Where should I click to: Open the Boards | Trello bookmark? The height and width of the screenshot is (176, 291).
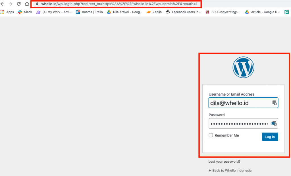(x=89, y=12)
